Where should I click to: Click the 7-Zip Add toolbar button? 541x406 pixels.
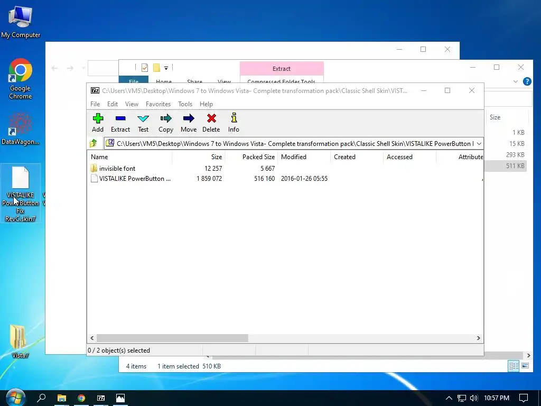[x=98, y=123]
